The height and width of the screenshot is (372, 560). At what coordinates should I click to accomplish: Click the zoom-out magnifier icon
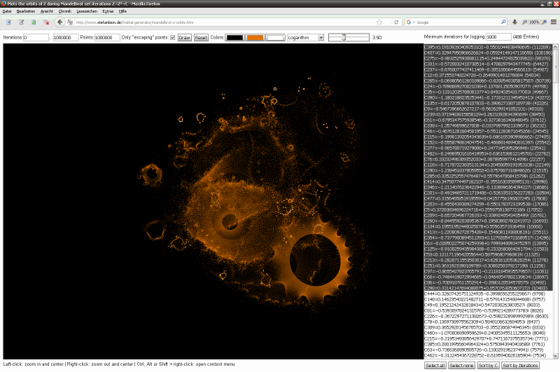(x=524, y=22)
